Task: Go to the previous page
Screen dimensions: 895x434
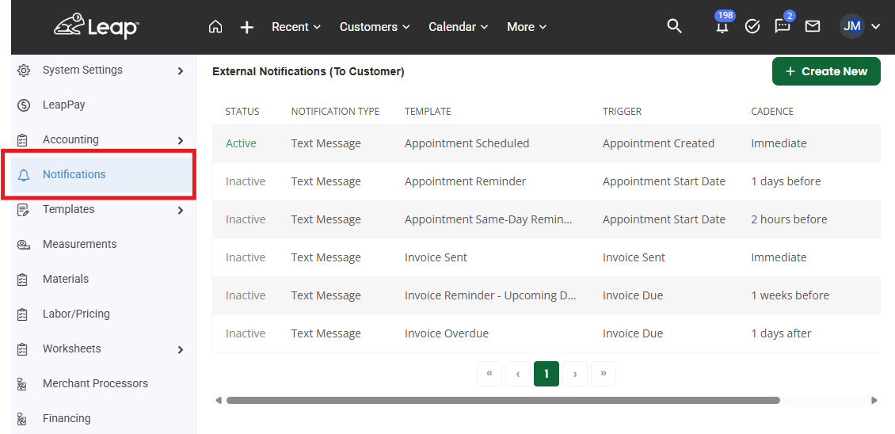Action: tap(518, 374)
